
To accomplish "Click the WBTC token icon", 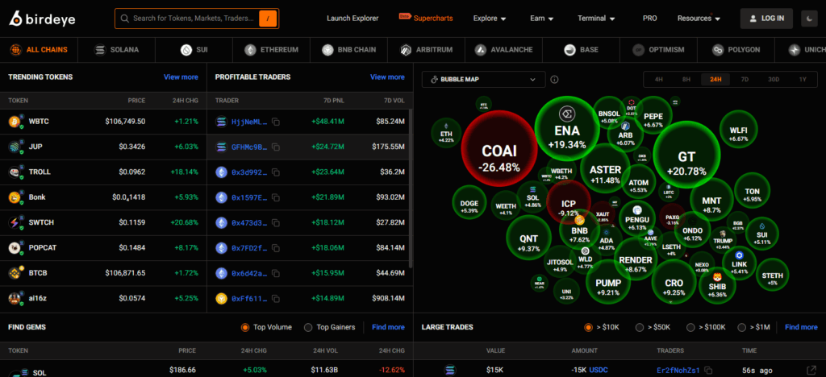I will point(14,122).
